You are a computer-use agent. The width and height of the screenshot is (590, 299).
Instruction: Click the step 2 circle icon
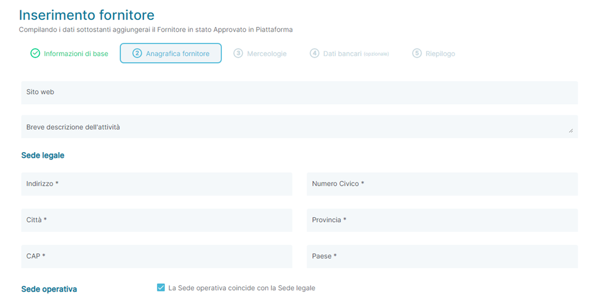click(x=137, y=53)
